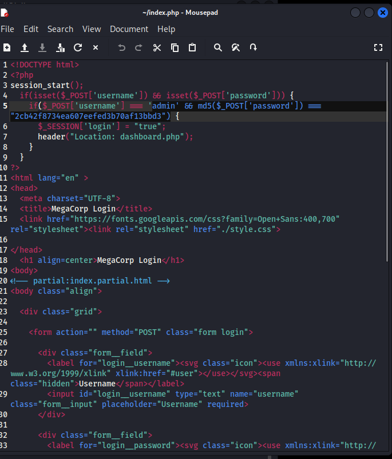
Task: Undo the last edit
Action: pyautogui.click(x=121, y=47)
